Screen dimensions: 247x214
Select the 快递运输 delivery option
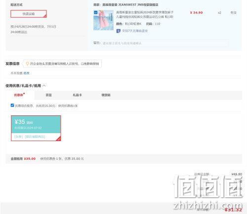tap(29, 14)
